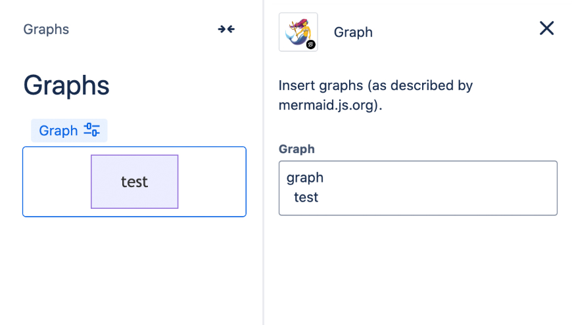Image resolution: width=572 pixels, height=325 pixels.
Task: Click the large Graphs page title
Action: [x=66, y=85]
